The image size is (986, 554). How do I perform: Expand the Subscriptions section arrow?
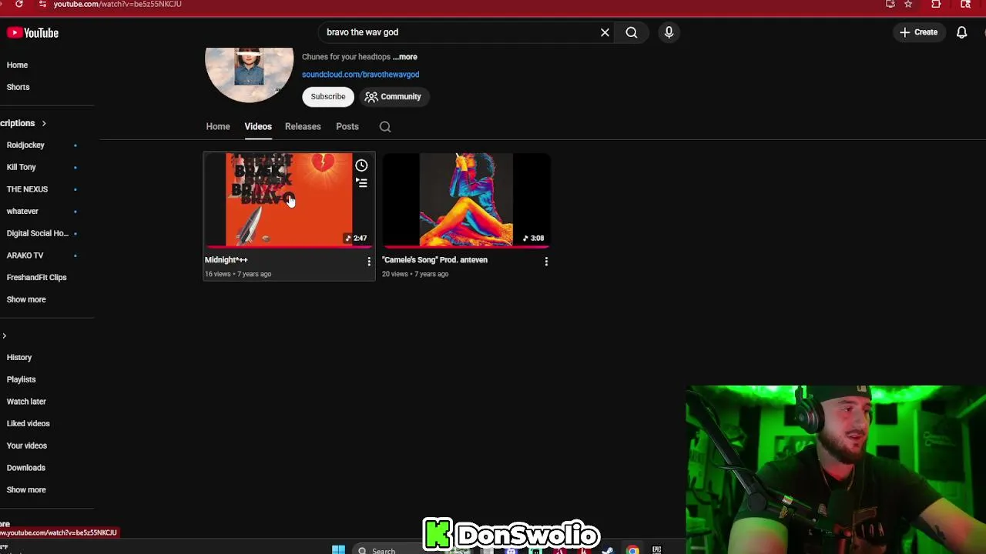pyautogui.click(x=44, y=123)
